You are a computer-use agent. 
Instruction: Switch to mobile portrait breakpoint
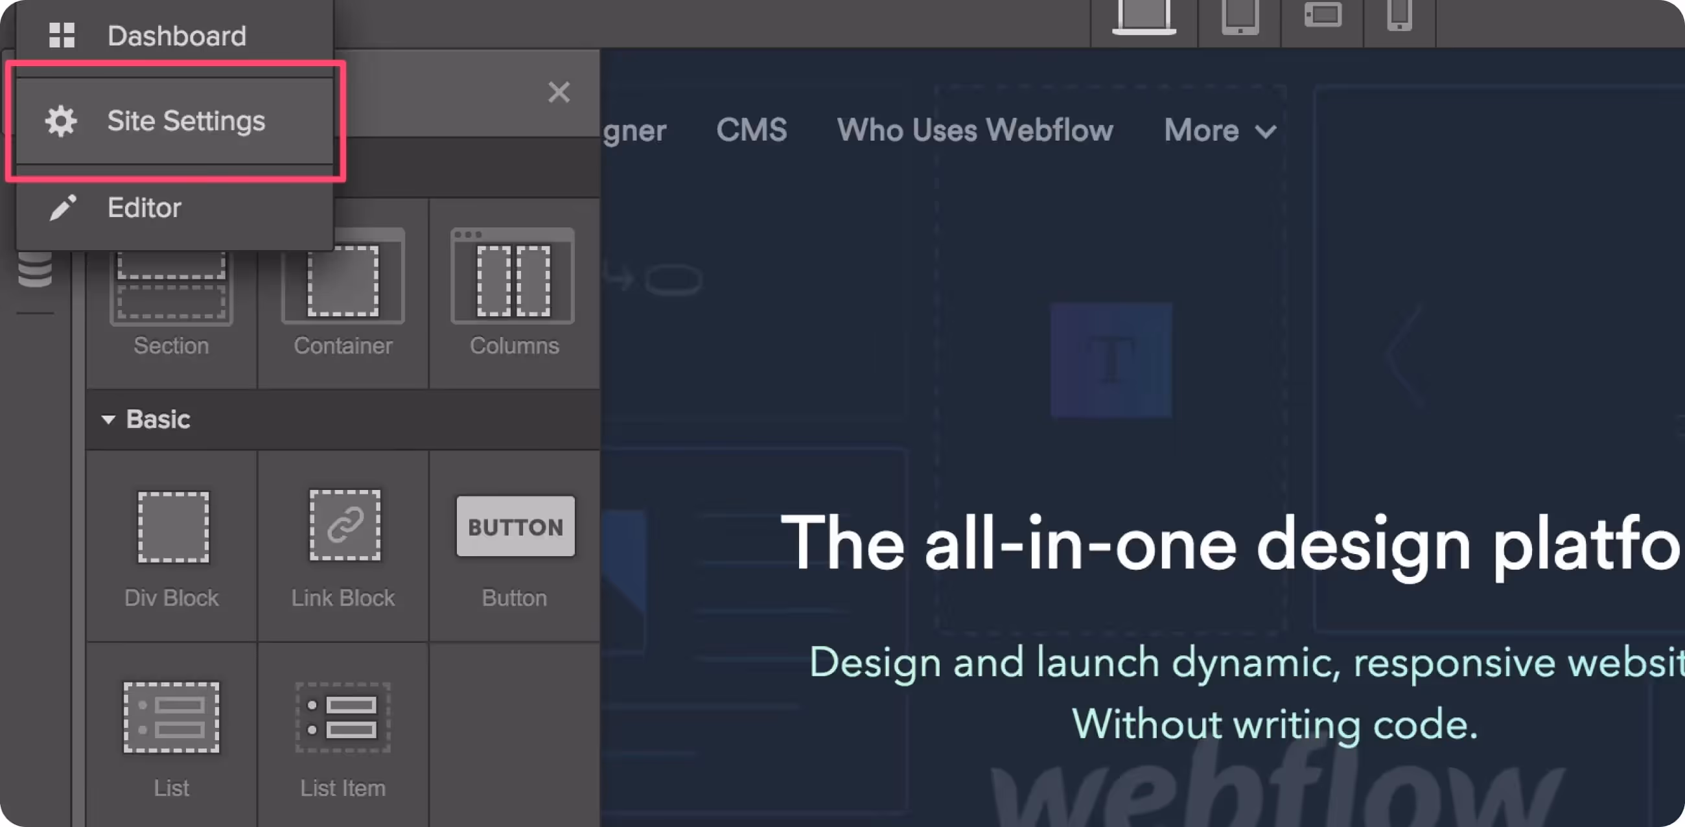tap(1399, 16)
